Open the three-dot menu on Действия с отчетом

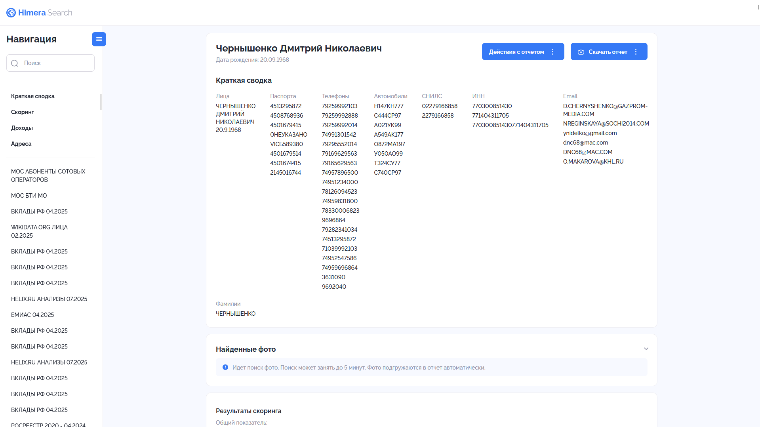click(553, 52)
